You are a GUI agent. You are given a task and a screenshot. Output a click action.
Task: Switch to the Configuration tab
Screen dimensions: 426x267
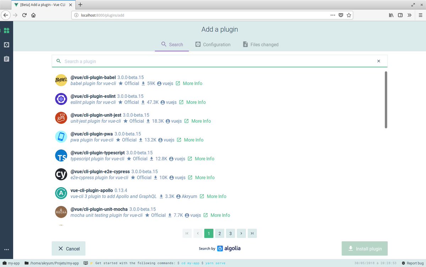(x=213, y=44)
